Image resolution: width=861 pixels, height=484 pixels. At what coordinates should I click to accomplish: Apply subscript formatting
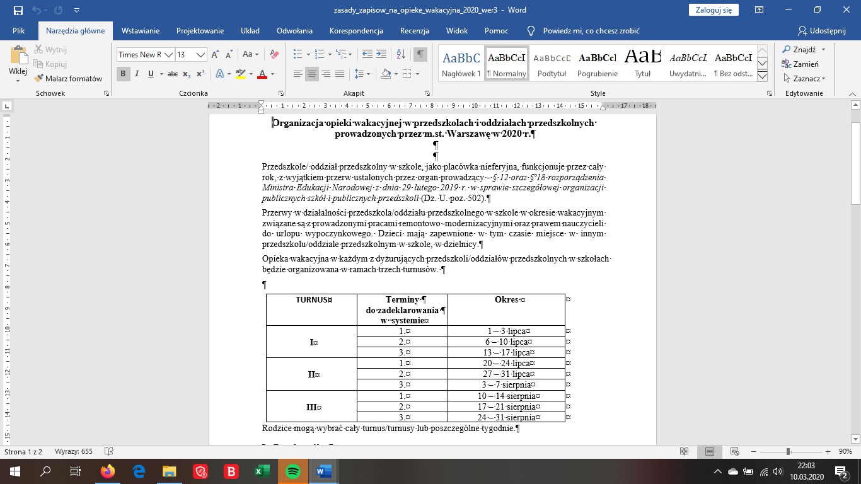pyautogui.click(x=187, y=74)
